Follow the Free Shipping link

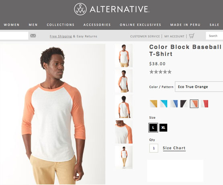[61, 36]
